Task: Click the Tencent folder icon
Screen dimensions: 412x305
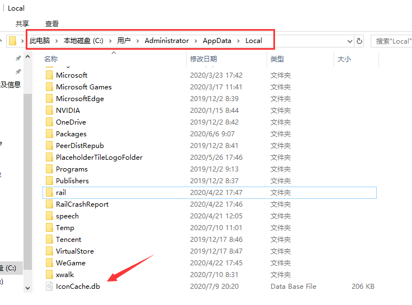Action: point(49,240)
